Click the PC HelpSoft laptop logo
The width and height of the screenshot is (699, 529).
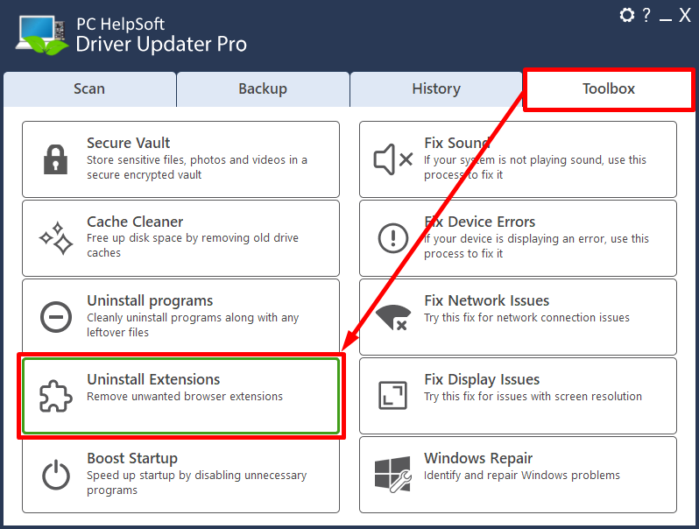pos(42,35)
